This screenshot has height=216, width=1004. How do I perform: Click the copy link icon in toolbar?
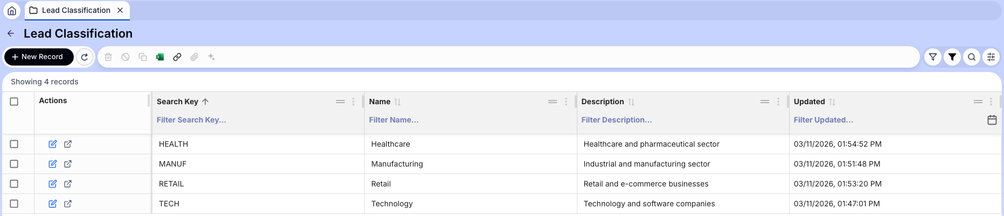[177, 57]
